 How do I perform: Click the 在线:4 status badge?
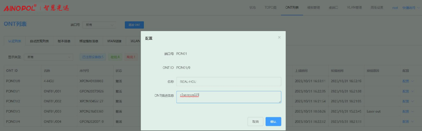pyautogui.click(x=115, y=57)
